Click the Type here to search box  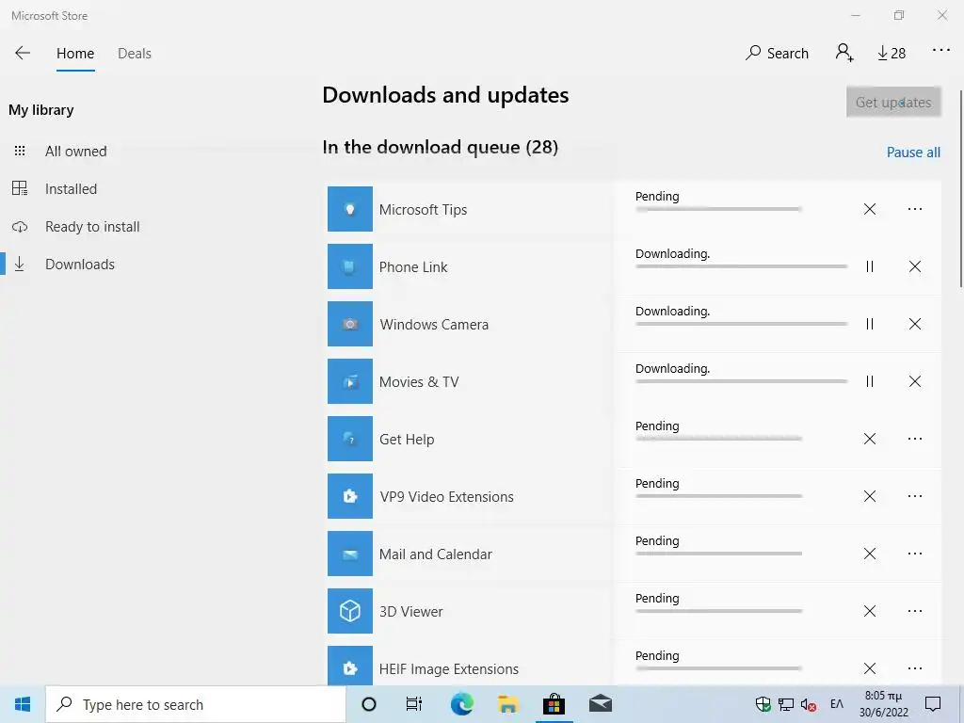(196, 704)
